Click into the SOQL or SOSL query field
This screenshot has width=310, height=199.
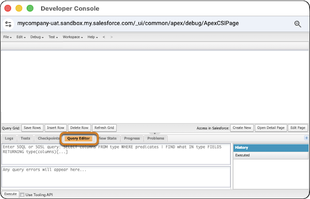point(116,154)
